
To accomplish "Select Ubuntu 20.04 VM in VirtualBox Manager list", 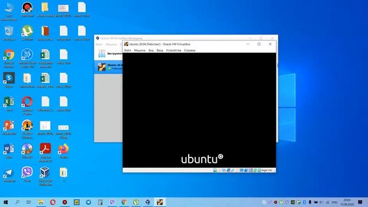I will coord(109,67).
